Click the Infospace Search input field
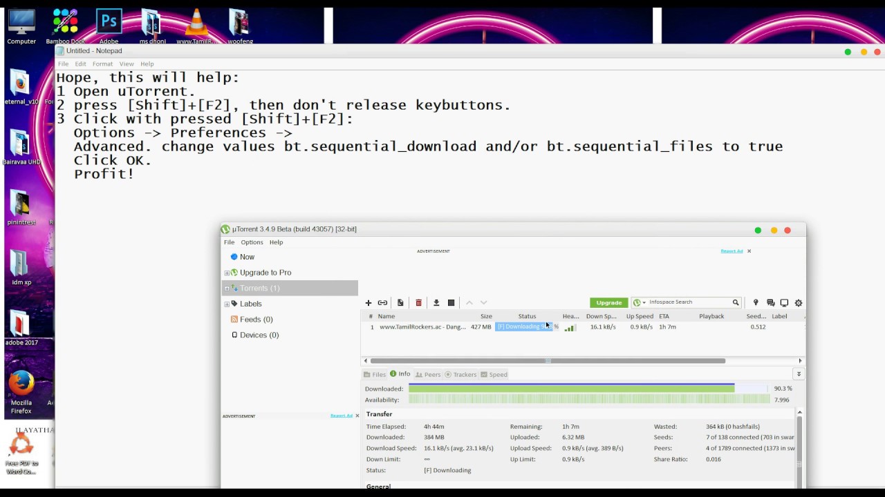The image size is (885, 497). point(689,302)
